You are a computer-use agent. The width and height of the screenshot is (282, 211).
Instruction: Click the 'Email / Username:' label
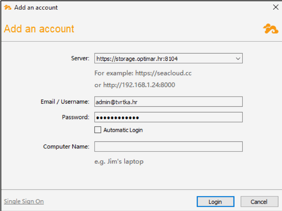tap(65, 102)
